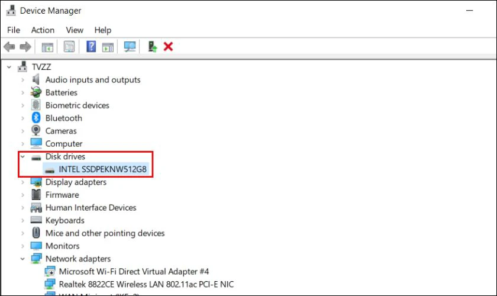The height and width of the screenshot is (296, 497).
Task: Click the blue Help question mark icon
Action: [91, 47]
